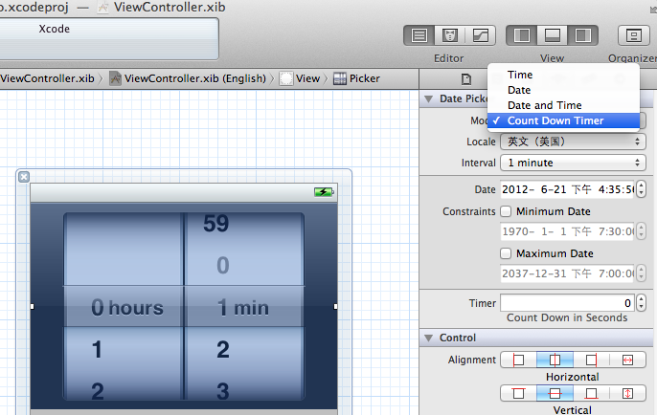Click the Timer field stepper
Screen dimensions: 657x415
click(641, 303)
